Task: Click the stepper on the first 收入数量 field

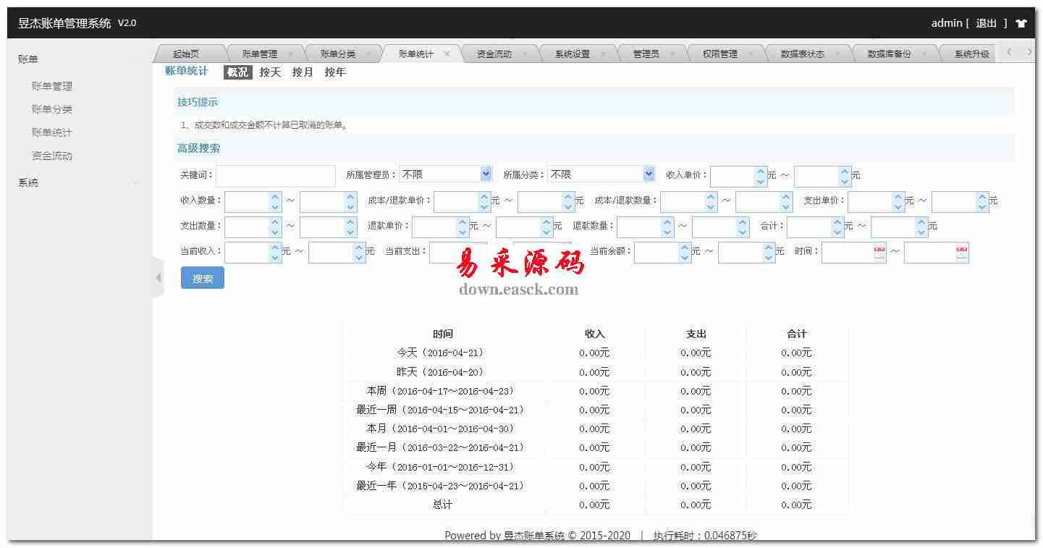Action: (275, 201)
